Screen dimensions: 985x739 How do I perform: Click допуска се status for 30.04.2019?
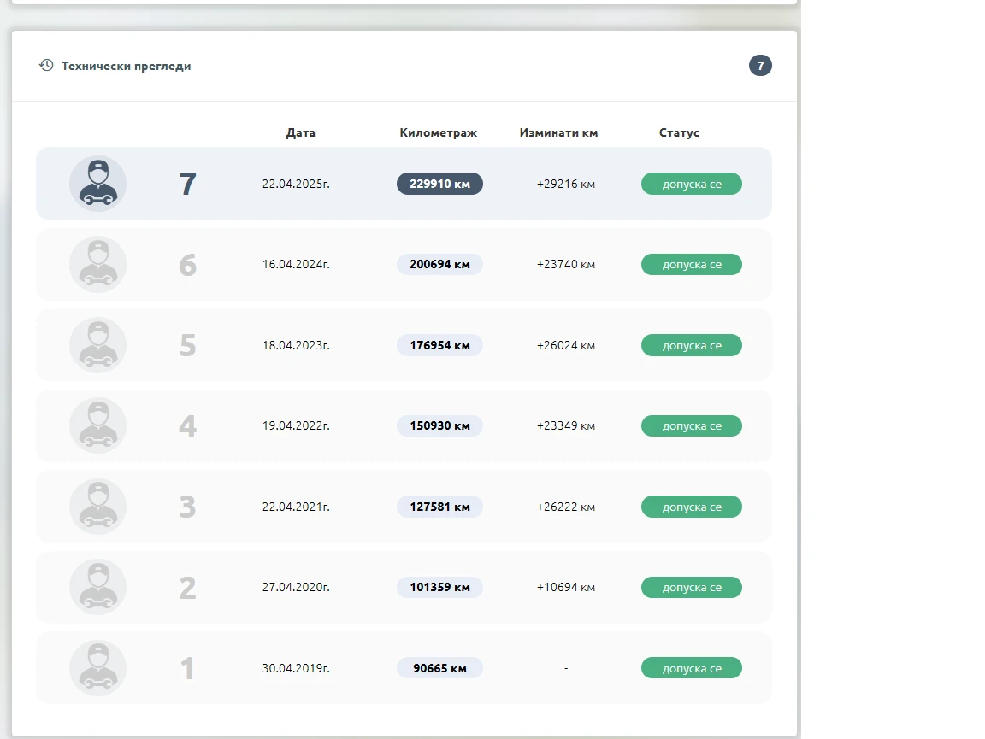[x=691, y=668]
